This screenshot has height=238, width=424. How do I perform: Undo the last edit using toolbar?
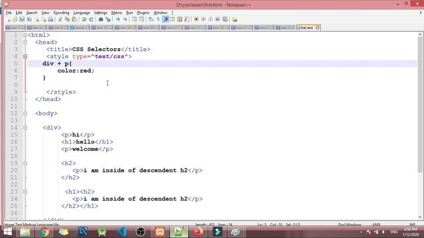click(84, 19)
